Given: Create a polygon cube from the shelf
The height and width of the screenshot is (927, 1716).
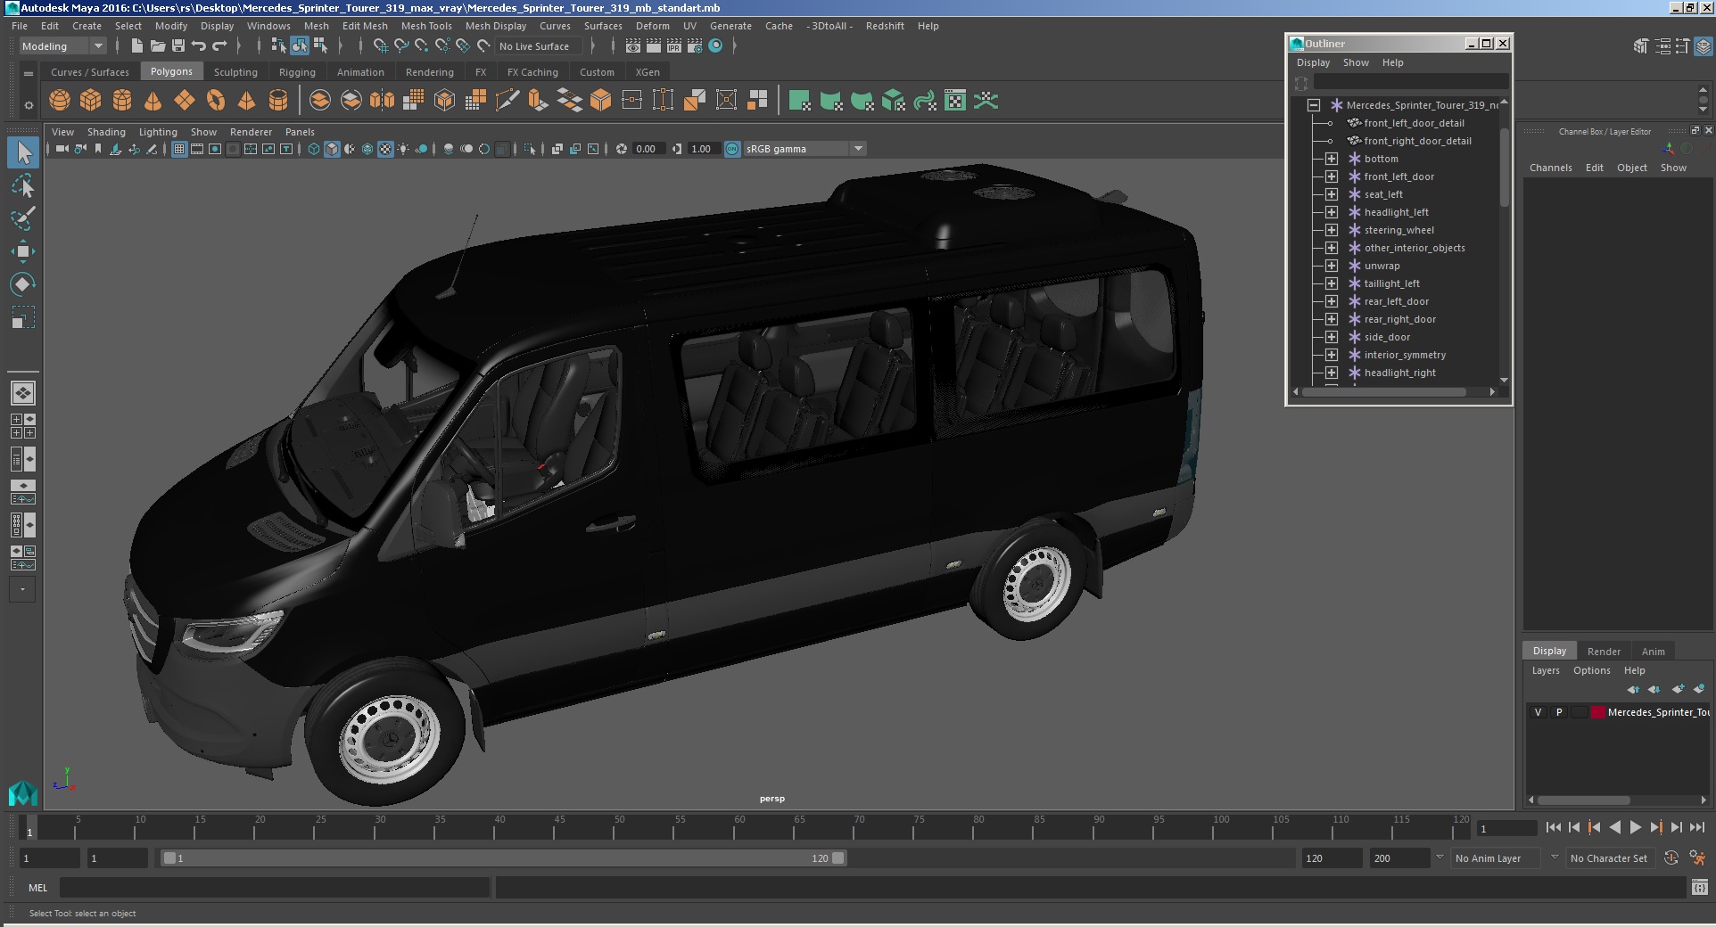Looking at the screenshot, I should tap(91, 101).
